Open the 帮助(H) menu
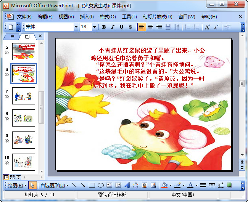This screenshot has width=248, height=202. pyautogui.click(x=209, y=17)
